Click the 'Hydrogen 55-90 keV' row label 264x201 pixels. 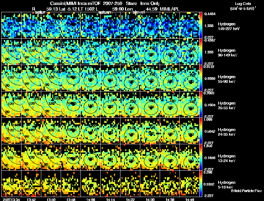pyautogui.click(x=227, y=79)
